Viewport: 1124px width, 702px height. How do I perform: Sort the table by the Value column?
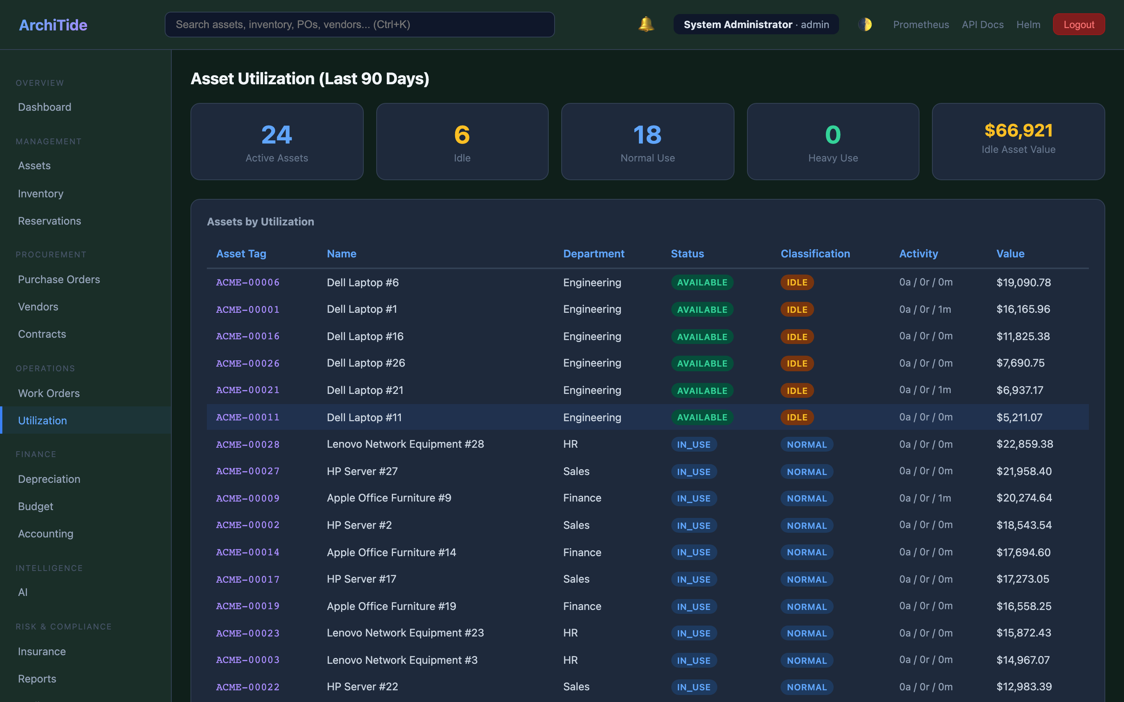click(x=1010, y=253)
